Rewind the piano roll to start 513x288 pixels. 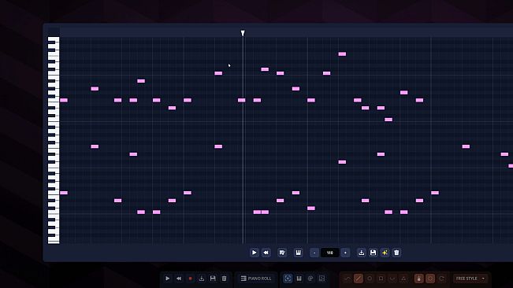tap(266, 253)
